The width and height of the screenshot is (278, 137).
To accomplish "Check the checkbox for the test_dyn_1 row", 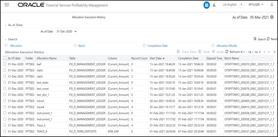I will 5,95.
